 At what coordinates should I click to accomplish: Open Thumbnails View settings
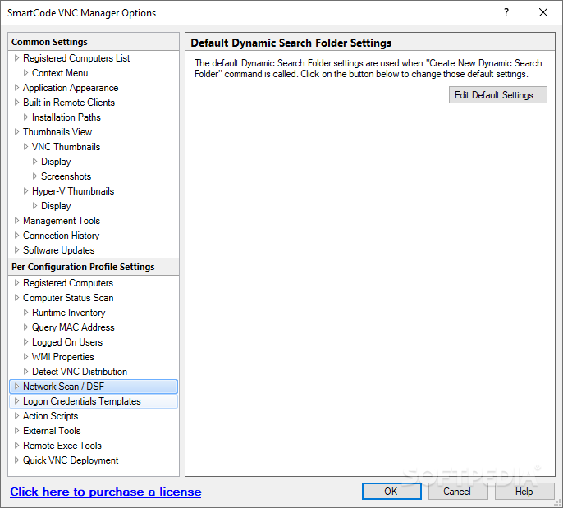click(x=57, y=132)
